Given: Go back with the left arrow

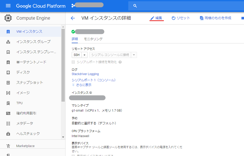Looking at the screenshot, I should [x=73, y=18].
